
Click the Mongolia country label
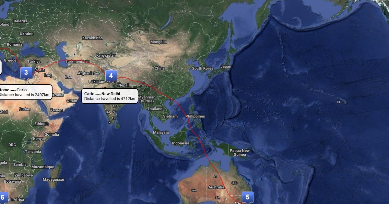tap(159, 42)
